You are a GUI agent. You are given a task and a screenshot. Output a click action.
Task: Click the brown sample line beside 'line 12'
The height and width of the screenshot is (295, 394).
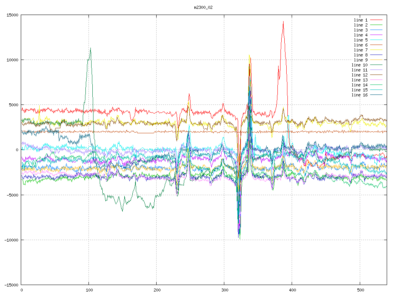point(376,75)
